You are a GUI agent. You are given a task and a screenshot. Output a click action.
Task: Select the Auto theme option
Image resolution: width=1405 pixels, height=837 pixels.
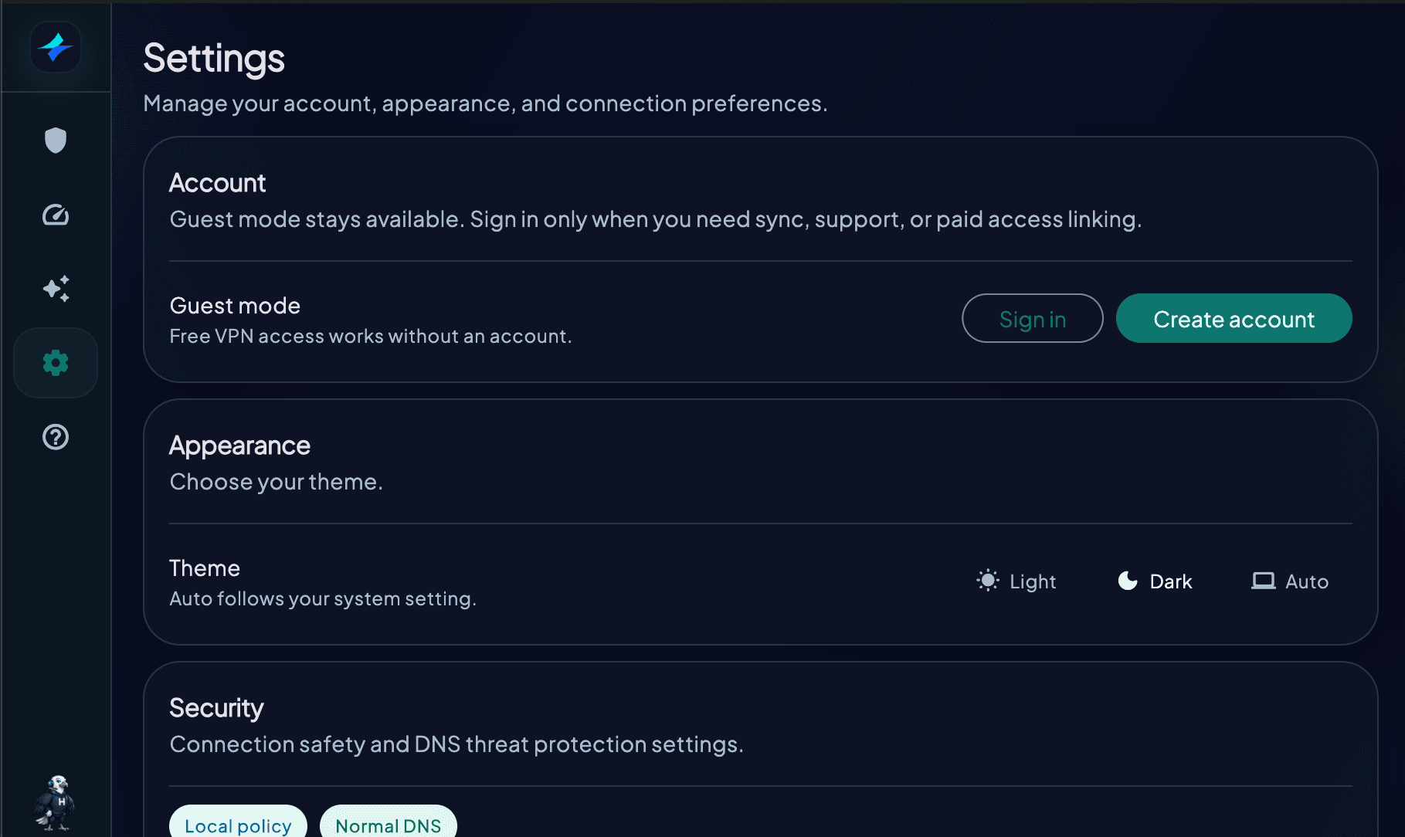[1290, 581]
